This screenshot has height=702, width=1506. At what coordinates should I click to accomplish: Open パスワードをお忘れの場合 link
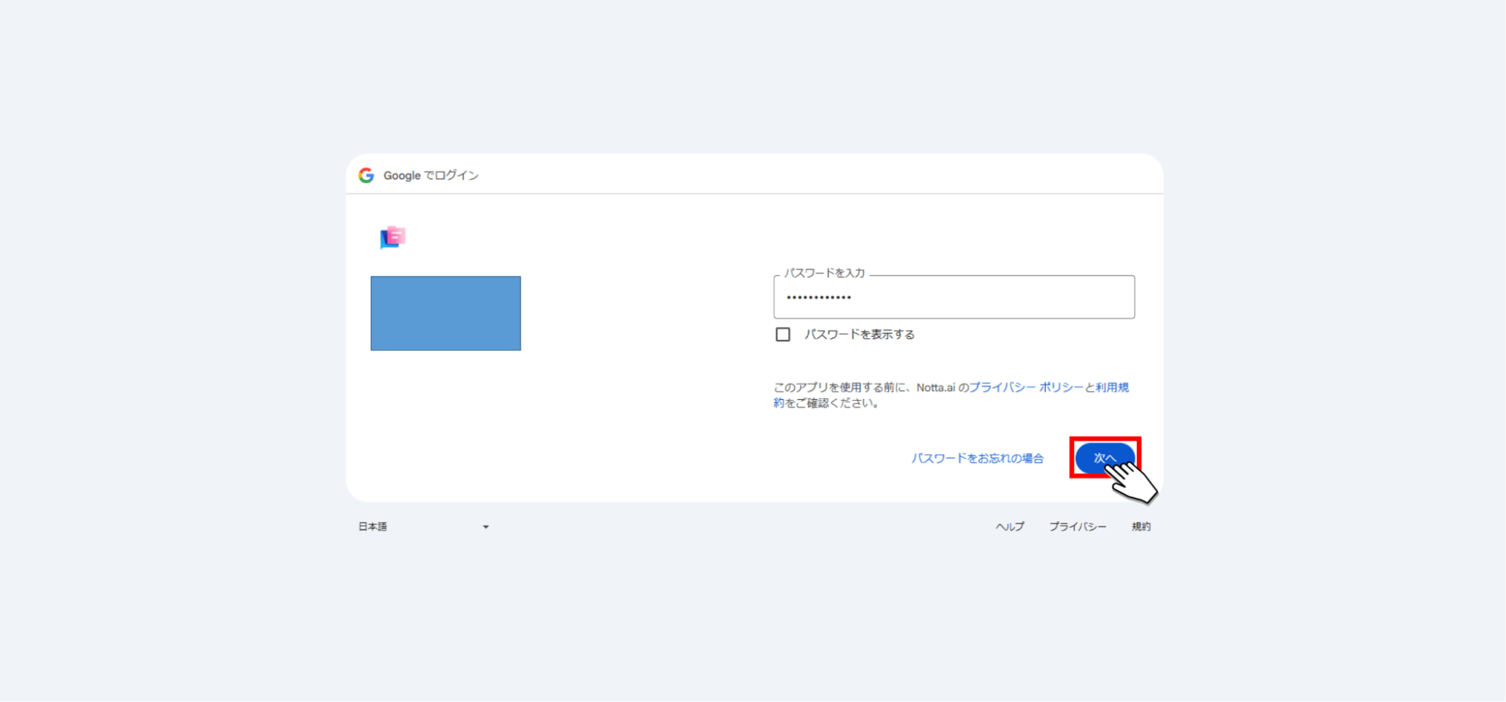coord(977,458)
